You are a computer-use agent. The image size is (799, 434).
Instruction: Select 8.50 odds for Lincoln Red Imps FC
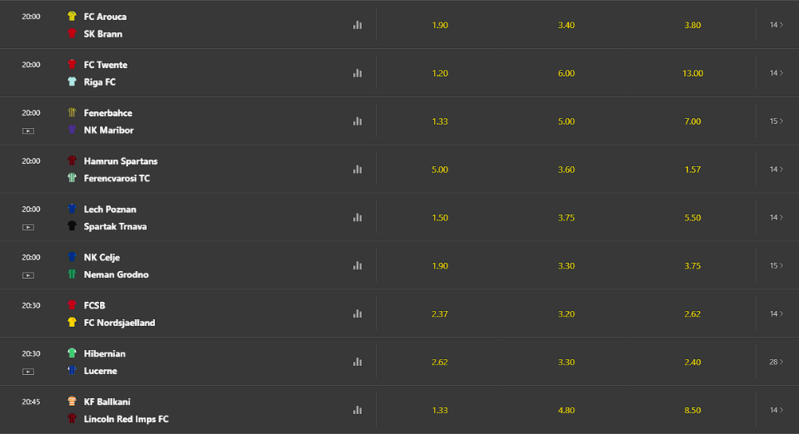tap(693, 411)
